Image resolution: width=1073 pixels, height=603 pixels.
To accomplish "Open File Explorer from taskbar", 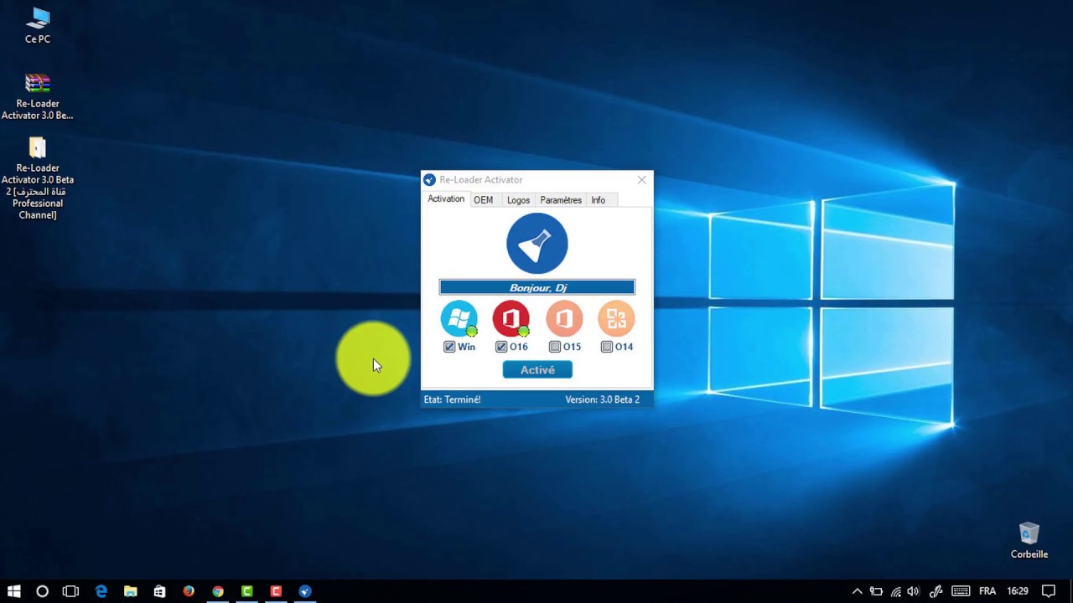I will pos(131,591).
